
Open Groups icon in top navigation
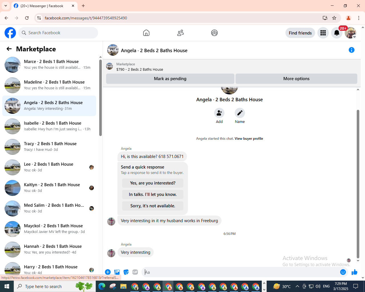click(214, 33)
